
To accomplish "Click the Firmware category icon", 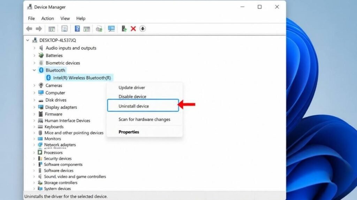I will point(41,114).
